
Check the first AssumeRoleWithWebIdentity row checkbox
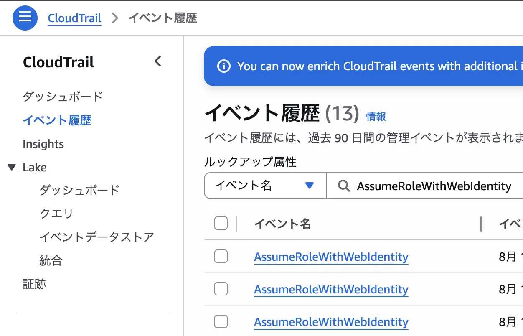(221, 256)
